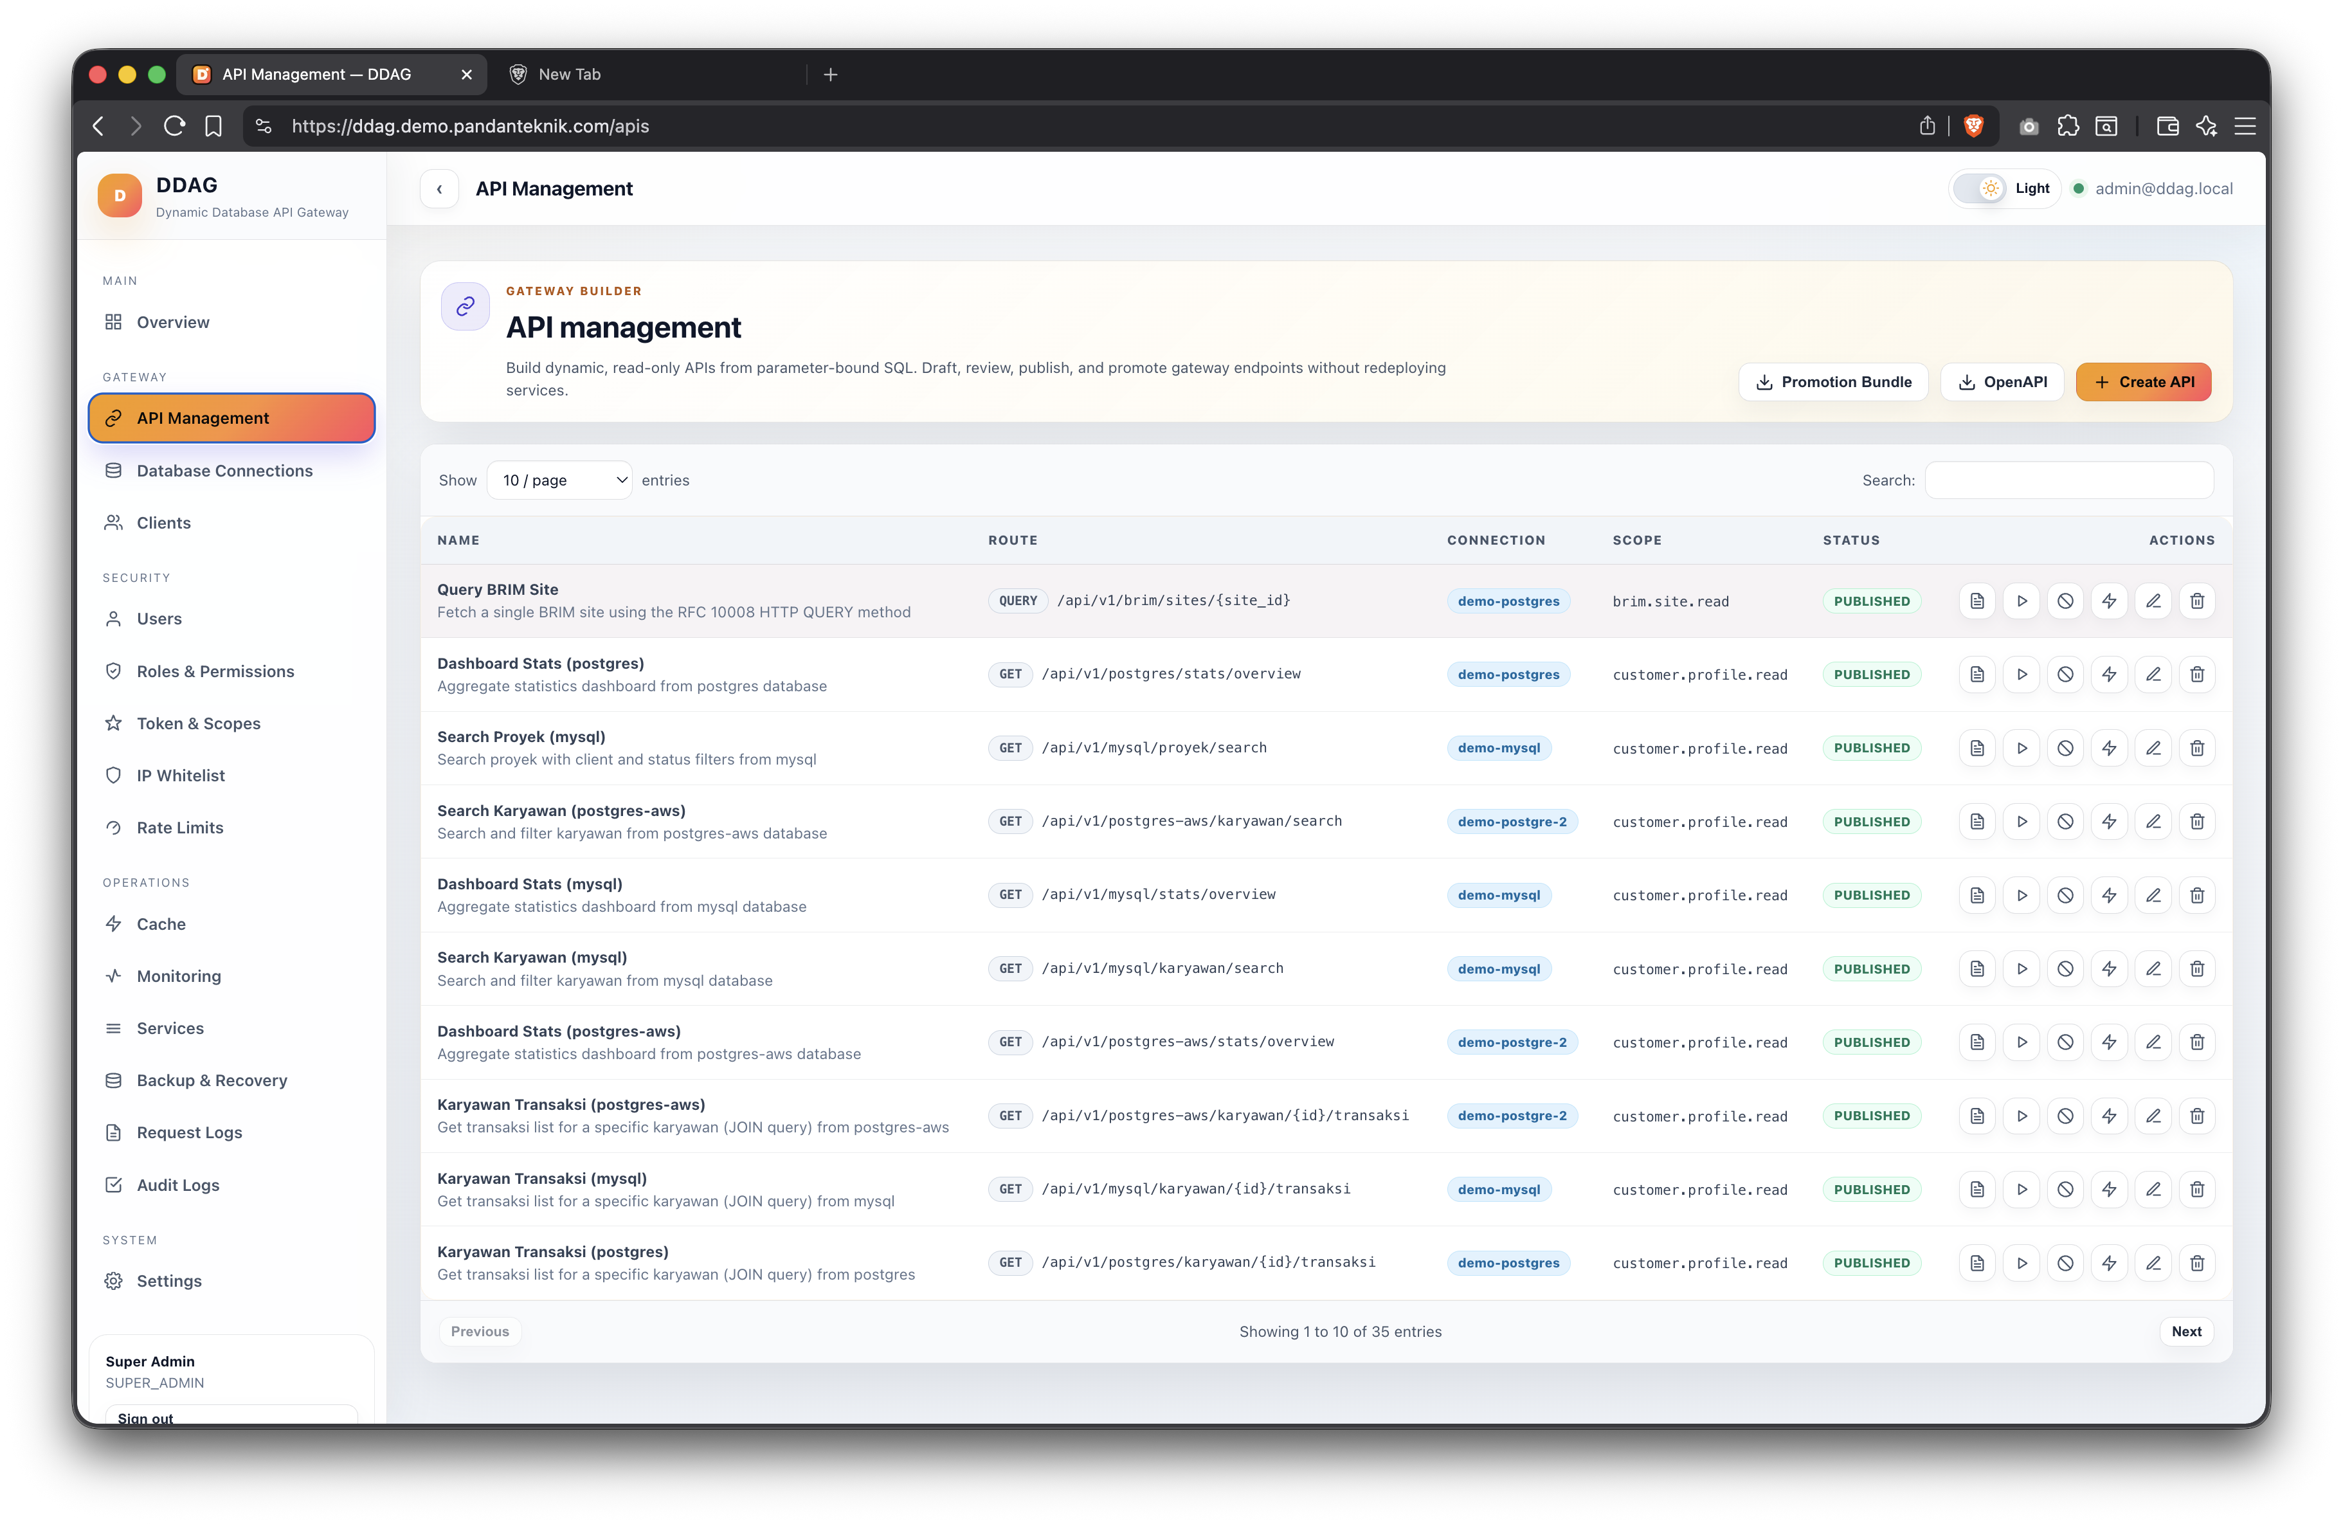Unpublish Search Karyawan (postgres-aws) via ban icon
Image resolution: width=2343 pixels, height=1524 pixels.
pyautogui.click(x=2065, y=821)
